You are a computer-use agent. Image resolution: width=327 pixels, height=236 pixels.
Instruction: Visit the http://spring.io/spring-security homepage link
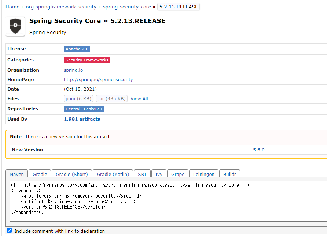pyautogui.click(x=98, y=79)
